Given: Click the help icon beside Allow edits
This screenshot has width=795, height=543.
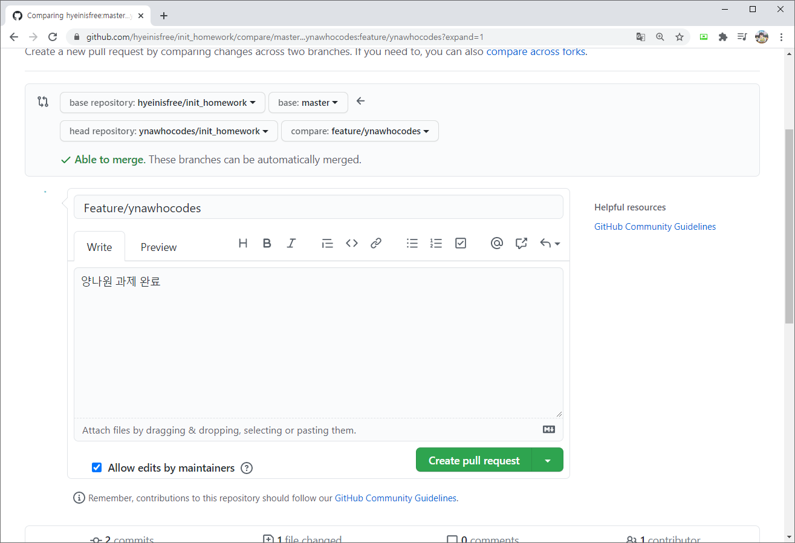Looking at the screenshot, I should point(247,468).
